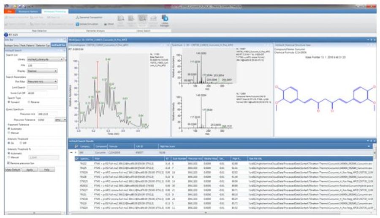Click the blue info icon beside RT 0.25
The image size is (380, 218).
[6, 35]
